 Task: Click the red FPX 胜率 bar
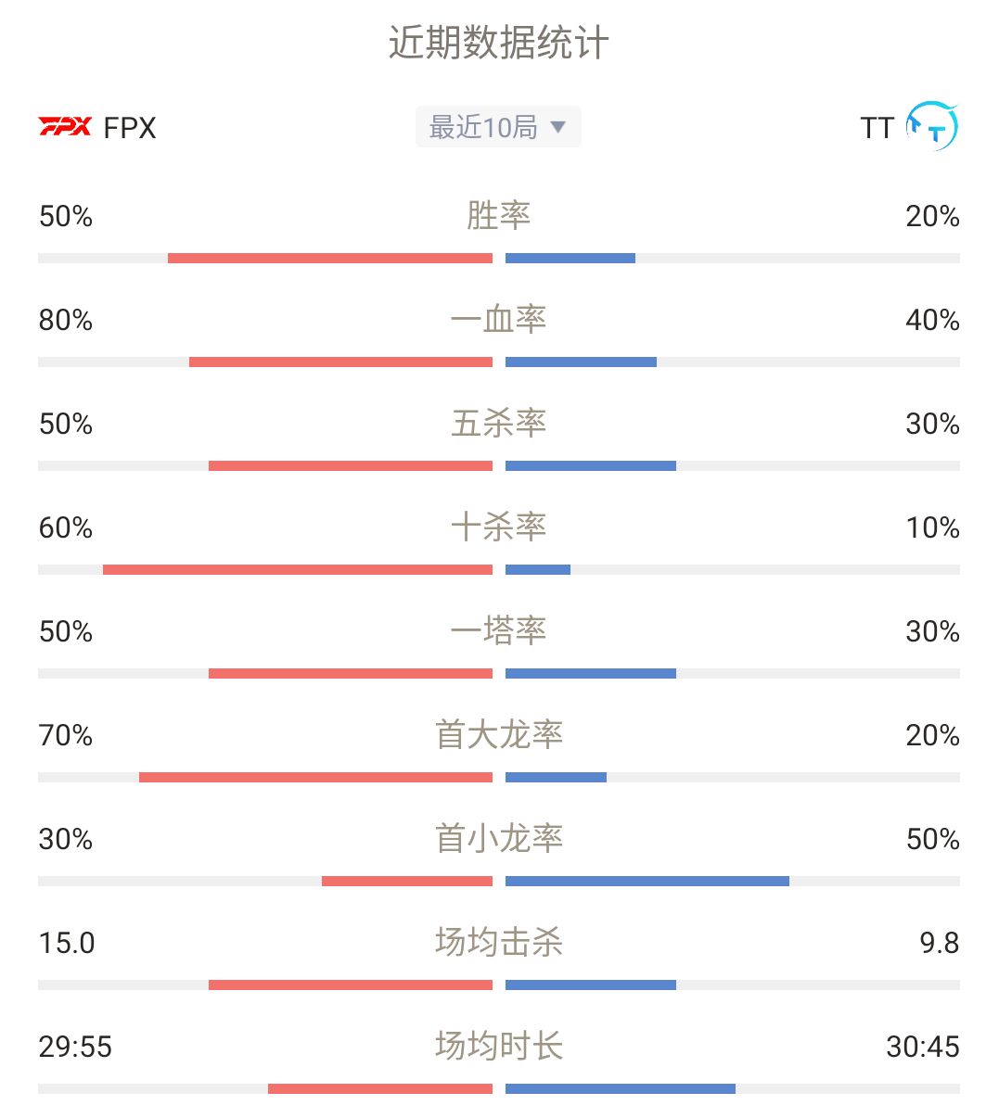[x=330, y=258]
